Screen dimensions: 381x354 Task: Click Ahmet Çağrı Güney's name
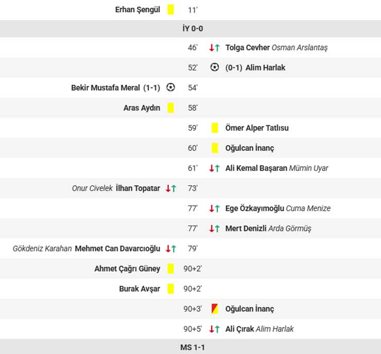127,269
